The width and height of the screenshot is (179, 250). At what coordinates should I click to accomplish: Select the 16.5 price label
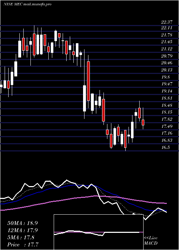pos(165,147)
